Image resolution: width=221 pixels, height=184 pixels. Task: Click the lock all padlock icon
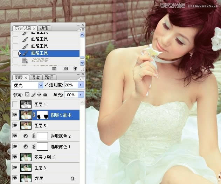pos(44,95)
